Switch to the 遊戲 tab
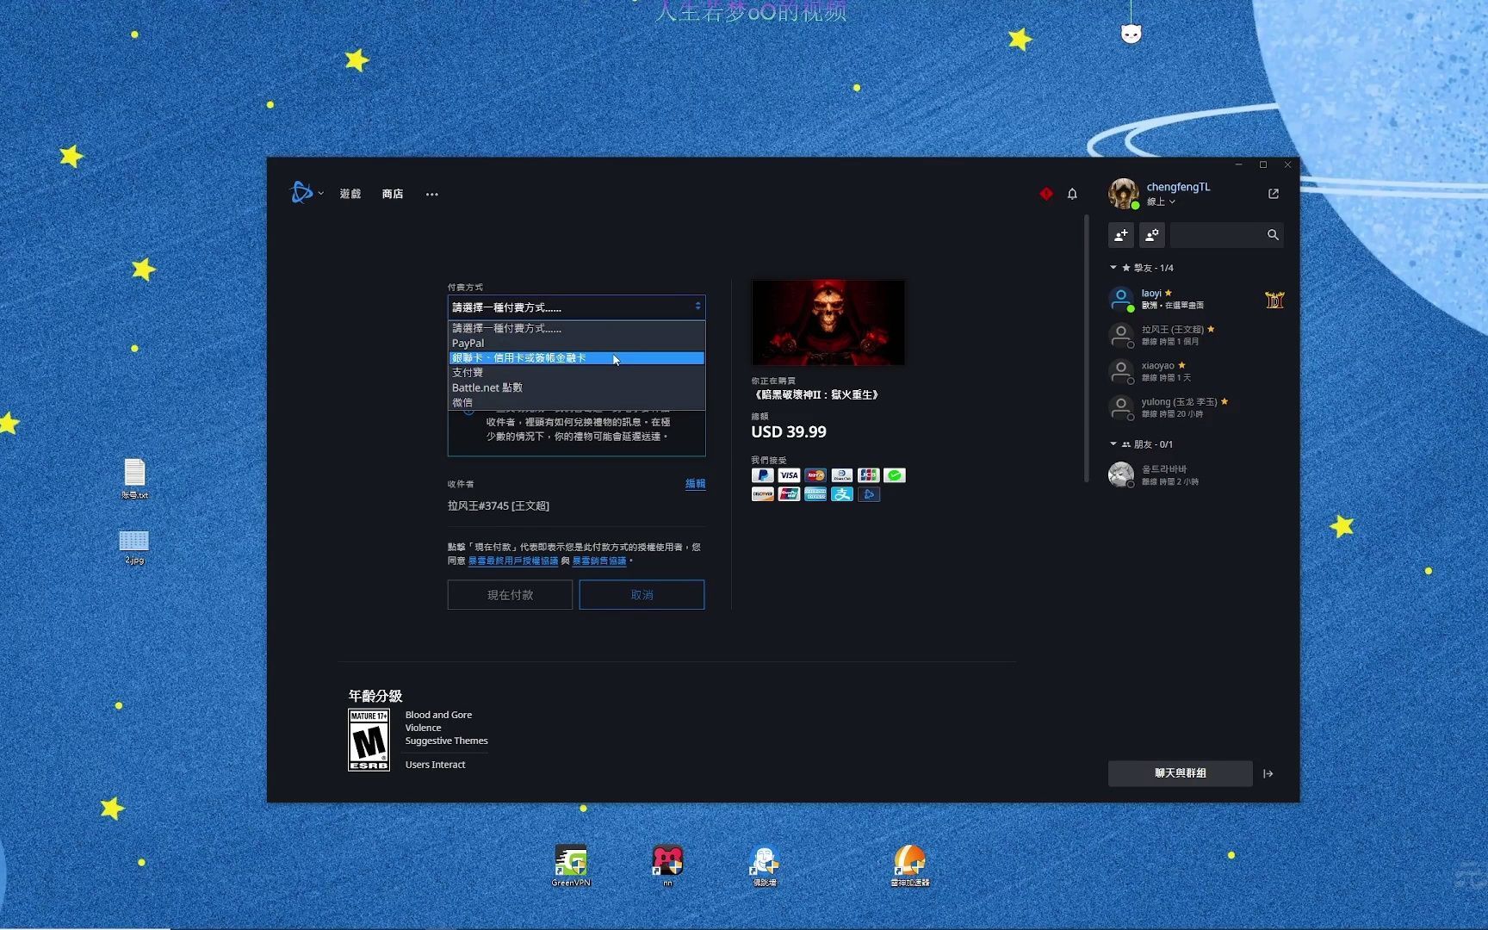Screen dimensions: 1488x930 [x=350, y=194]
